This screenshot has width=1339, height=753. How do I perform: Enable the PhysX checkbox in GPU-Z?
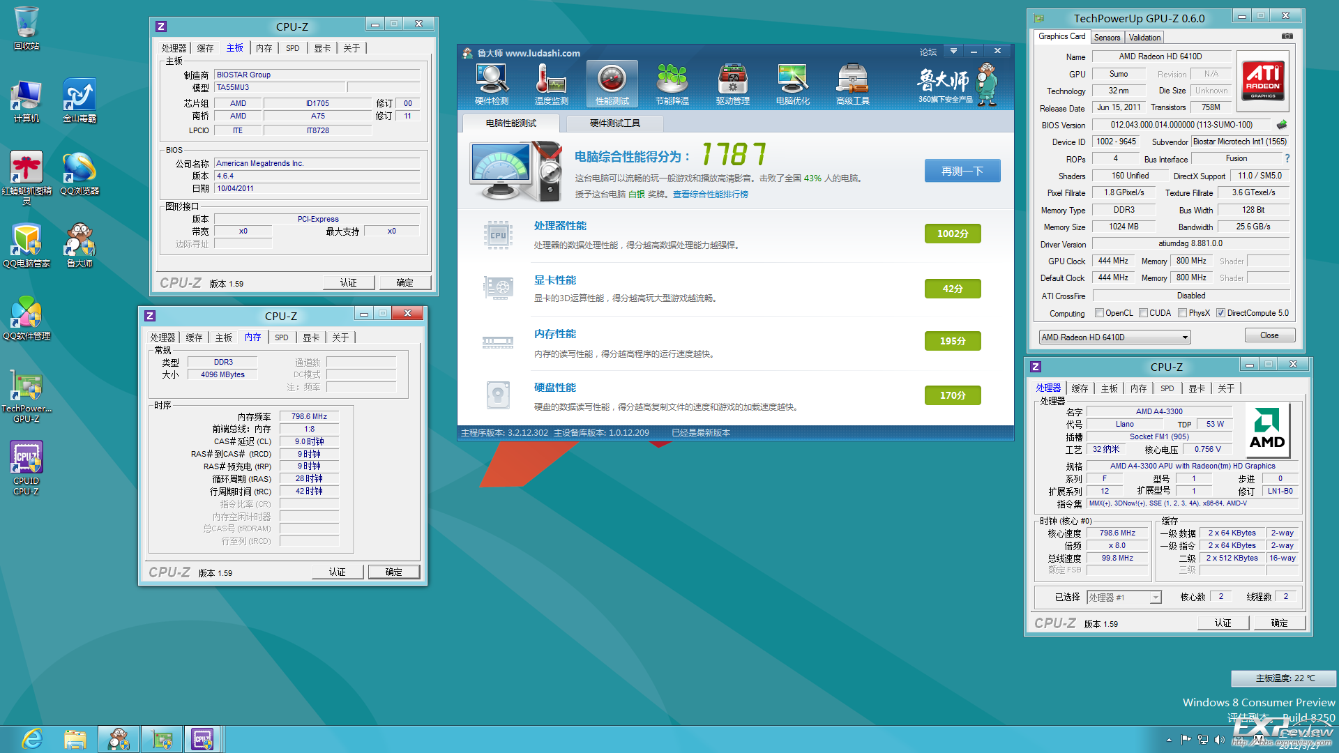point(1183,313)
